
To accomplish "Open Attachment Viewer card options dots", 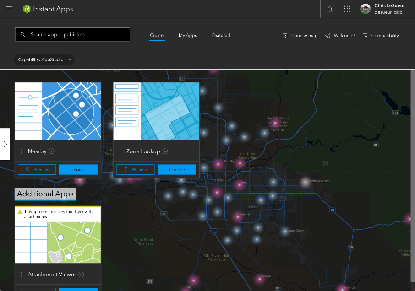I will (22, 275).
